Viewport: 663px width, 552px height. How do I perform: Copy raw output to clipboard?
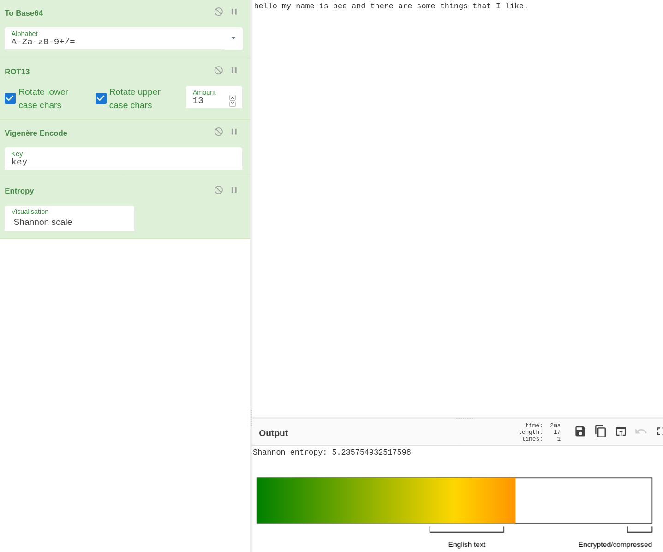coord(600,431)
